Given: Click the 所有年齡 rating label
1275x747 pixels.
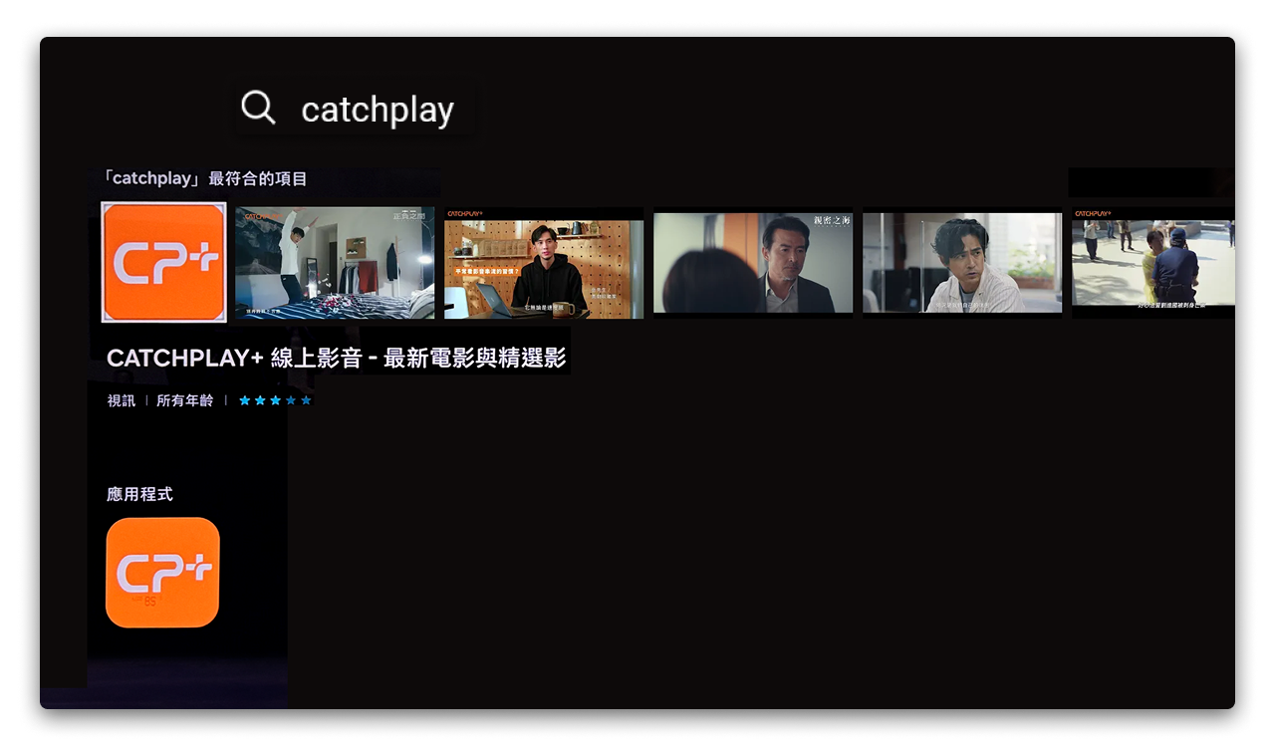Looking at the screenshot, I should click(184, 400).
